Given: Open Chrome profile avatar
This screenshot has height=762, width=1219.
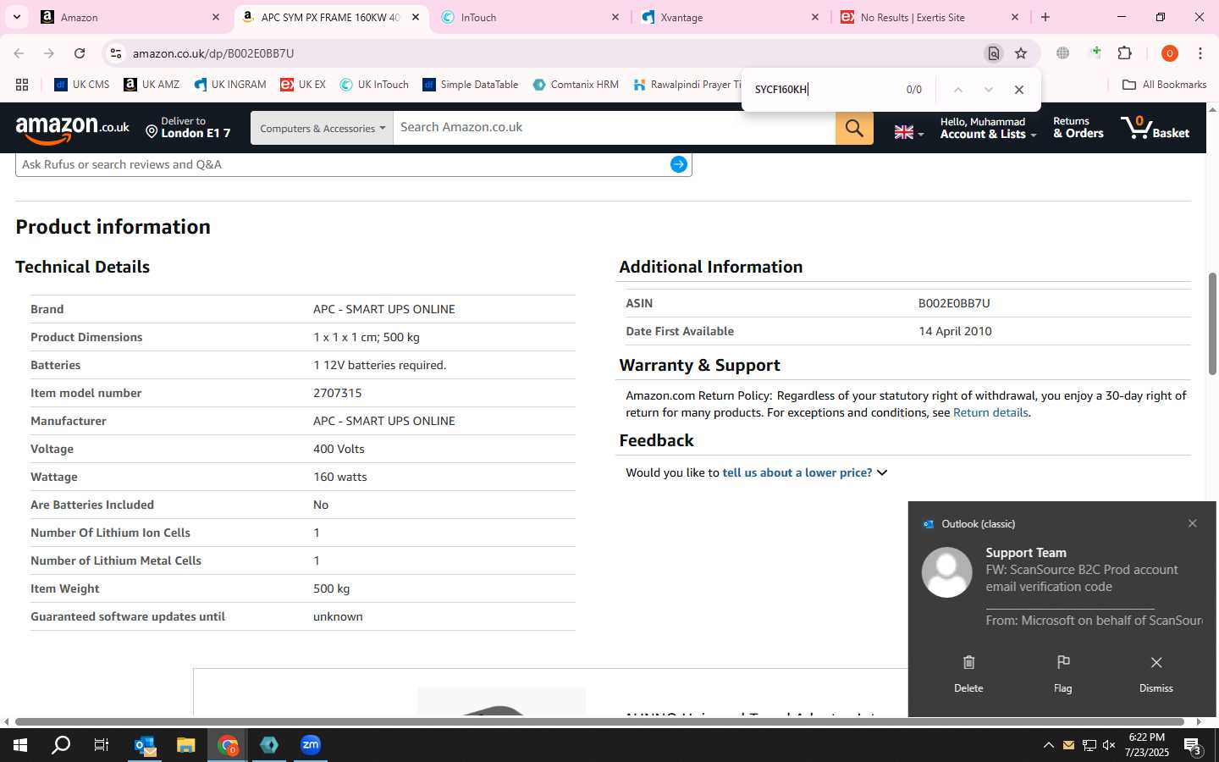Looking at the screenshot, I should tap(1169, 53).
